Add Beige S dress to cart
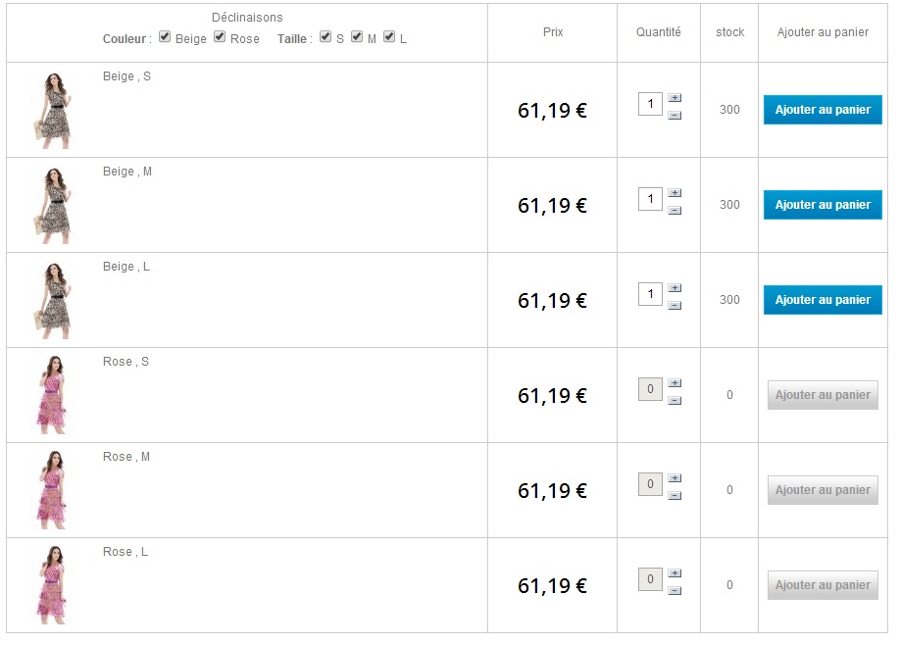 823,110
